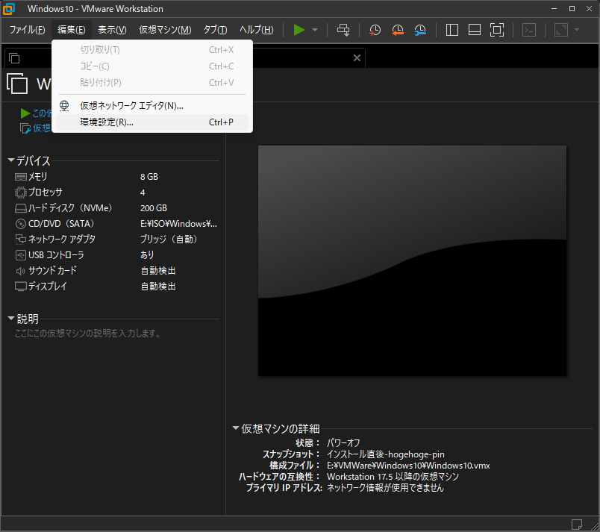Click the プロセッサ device row
The height and width of the screenshot is (532, 600).
[116, 193]
